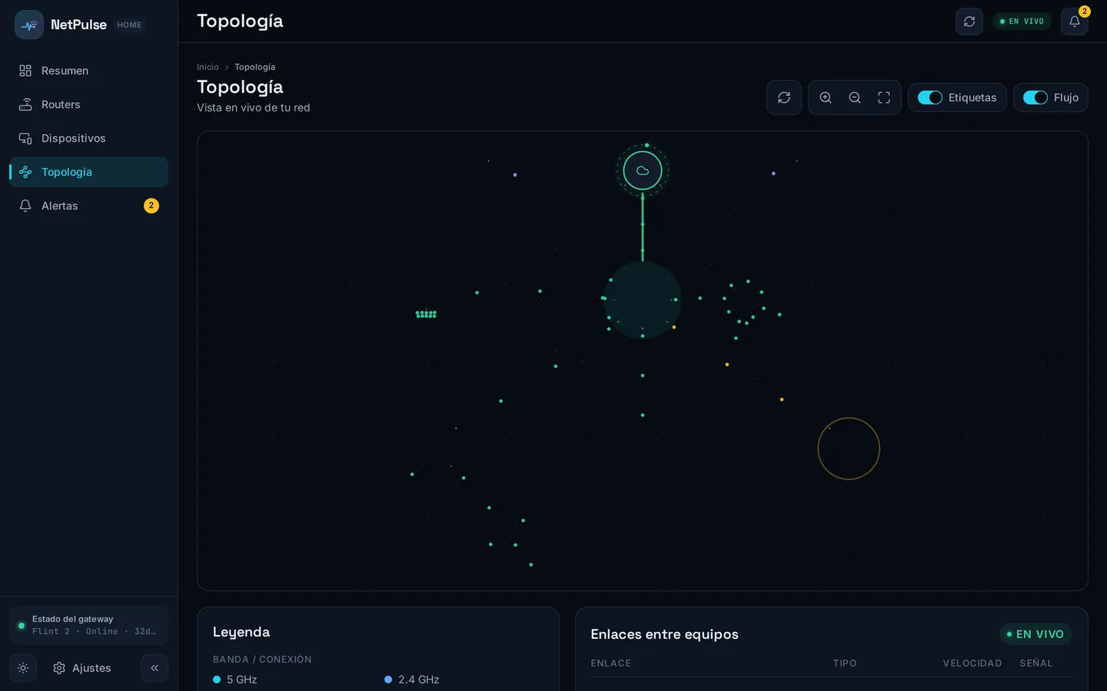Go to Routers in sidebar

[x=88, y=104]
